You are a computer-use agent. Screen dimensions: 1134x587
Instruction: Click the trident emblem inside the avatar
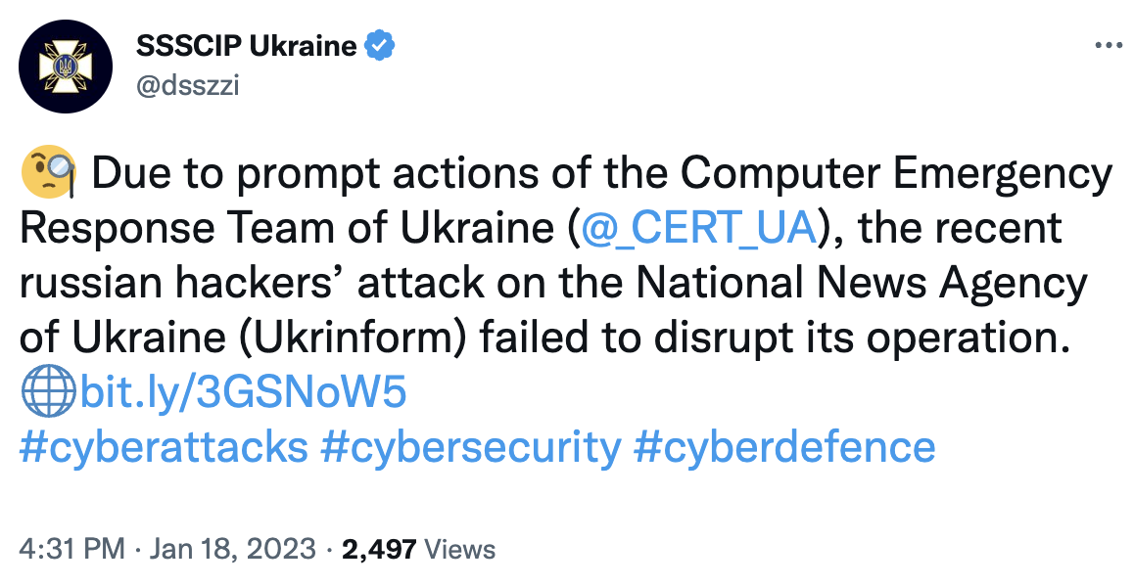pyautogui.click(x=66, y=67)
